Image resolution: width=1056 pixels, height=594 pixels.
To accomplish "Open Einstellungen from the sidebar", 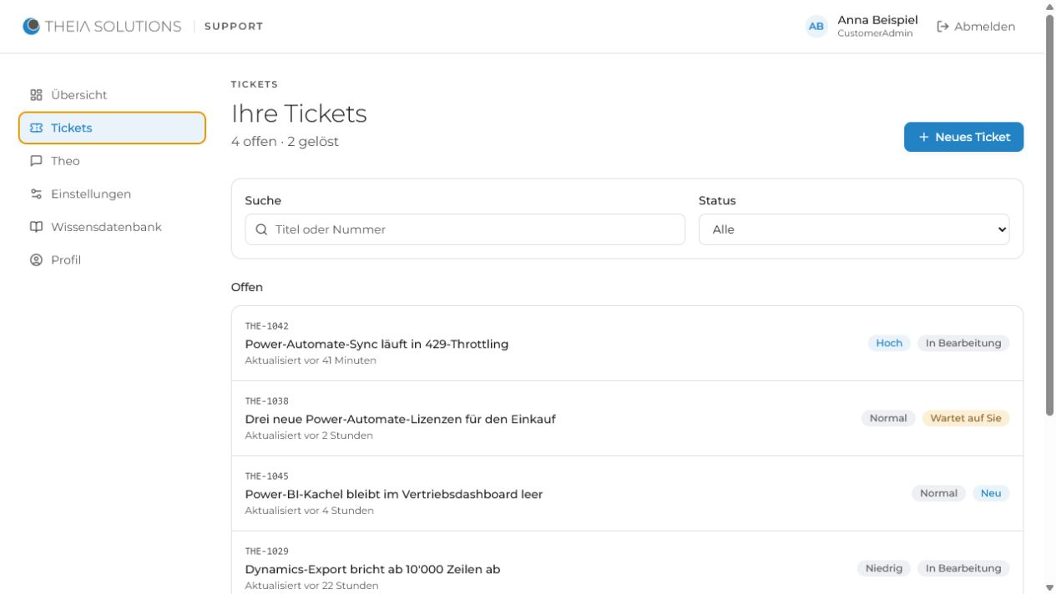I will 112,194.
